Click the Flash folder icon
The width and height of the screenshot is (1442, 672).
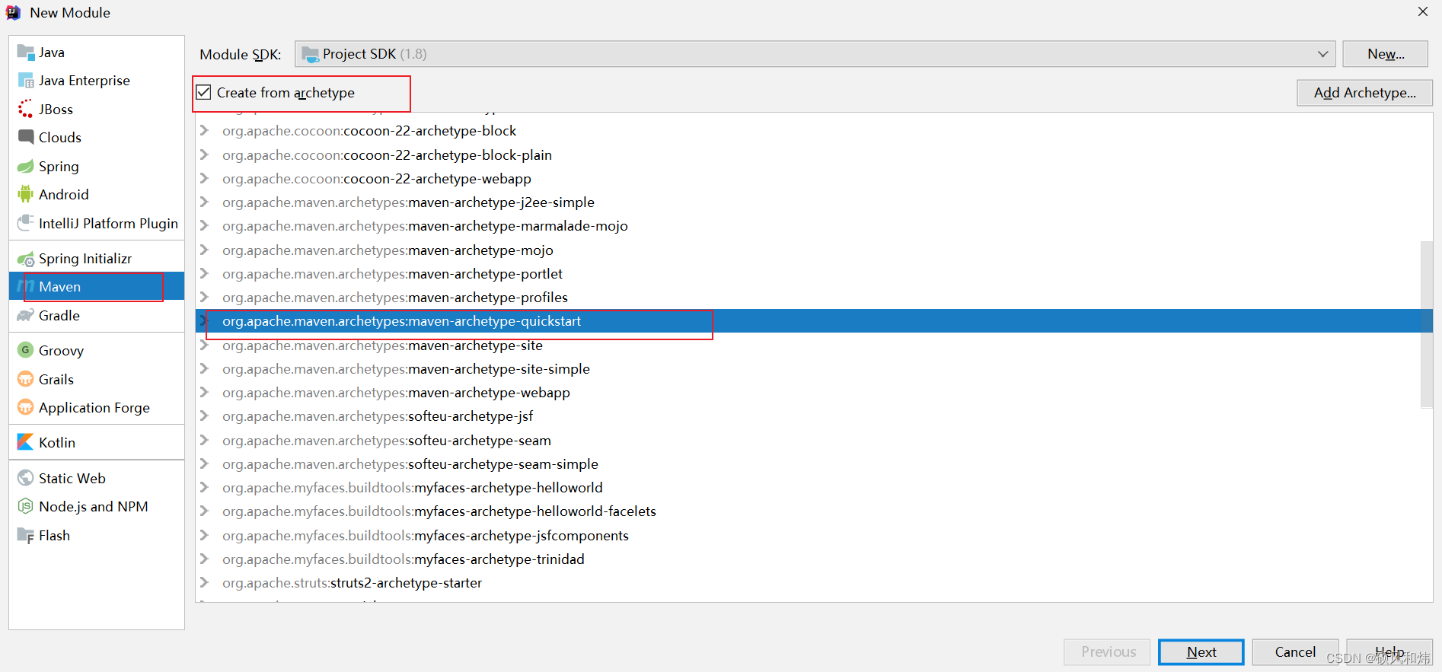(x=26, y=535)
